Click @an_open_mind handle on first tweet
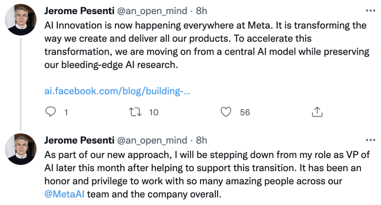 pyautogui.click(x=152, y=11)
